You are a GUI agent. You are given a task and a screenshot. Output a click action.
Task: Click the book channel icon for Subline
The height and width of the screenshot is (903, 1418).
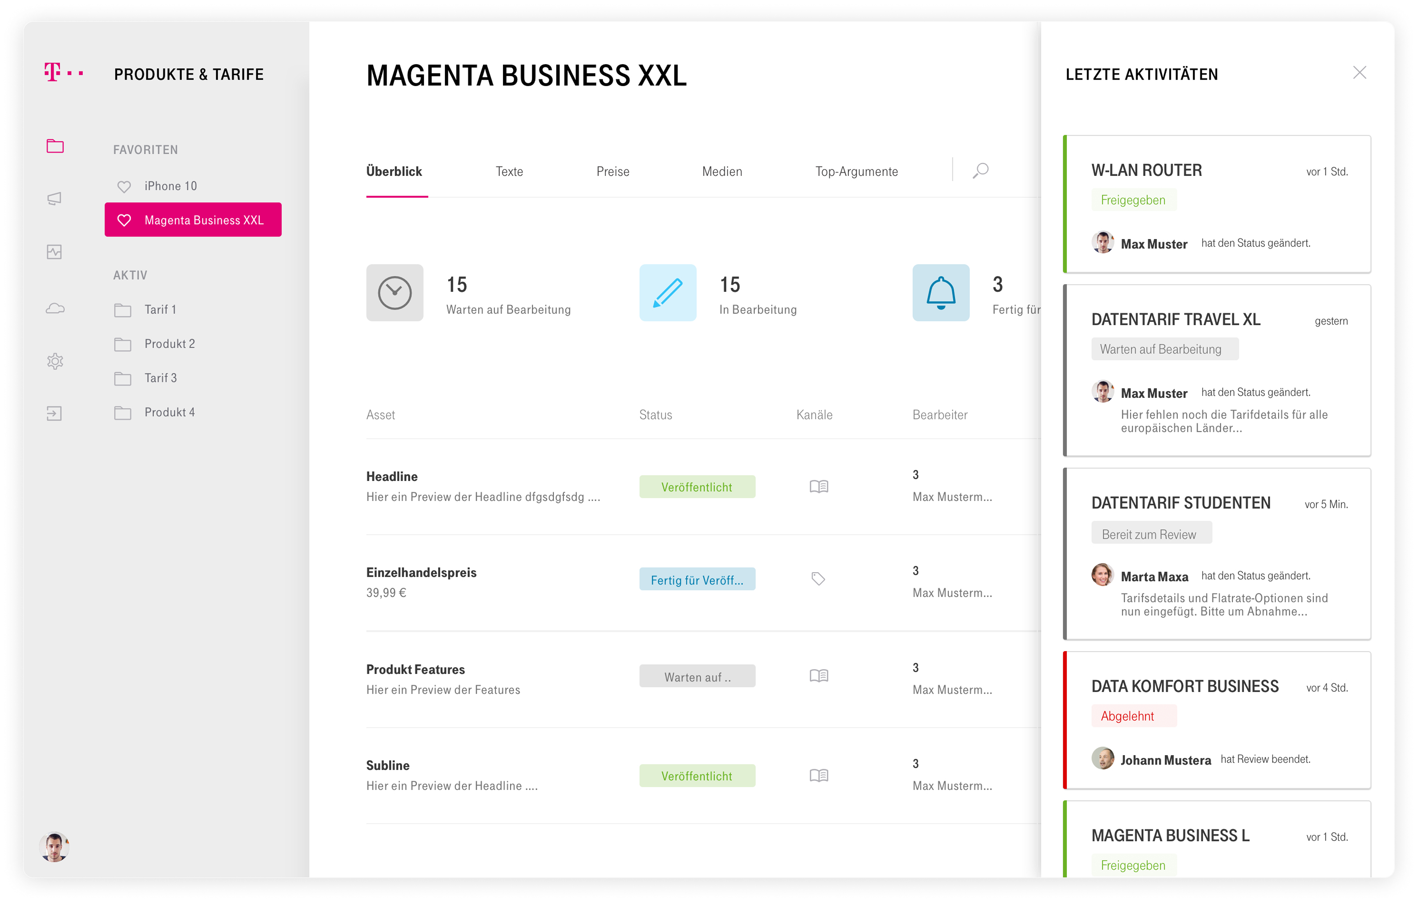point(819,775)
